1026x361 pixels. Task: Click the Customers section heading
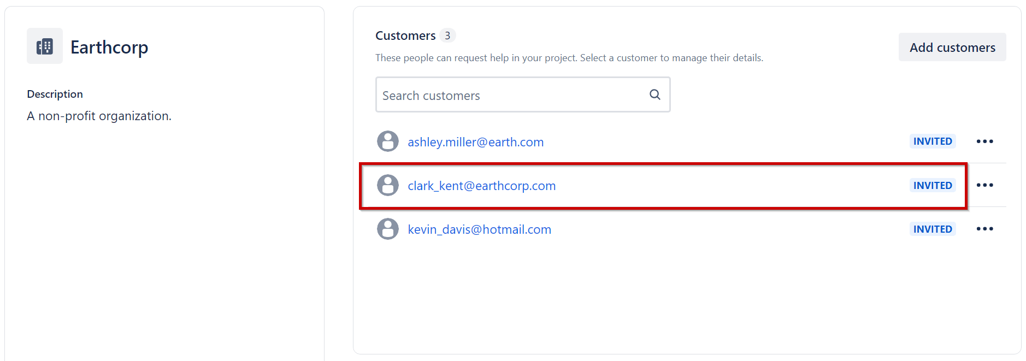tap(405, 36)
